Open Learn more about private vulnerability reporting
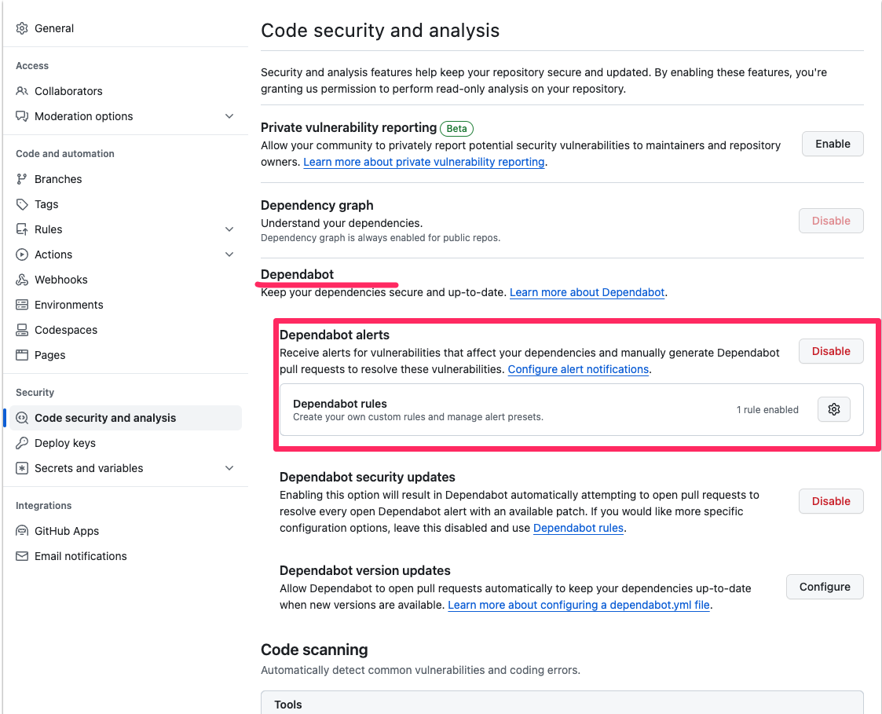The image size is (882, 714). pyautogui.click(x=424, y=162)
